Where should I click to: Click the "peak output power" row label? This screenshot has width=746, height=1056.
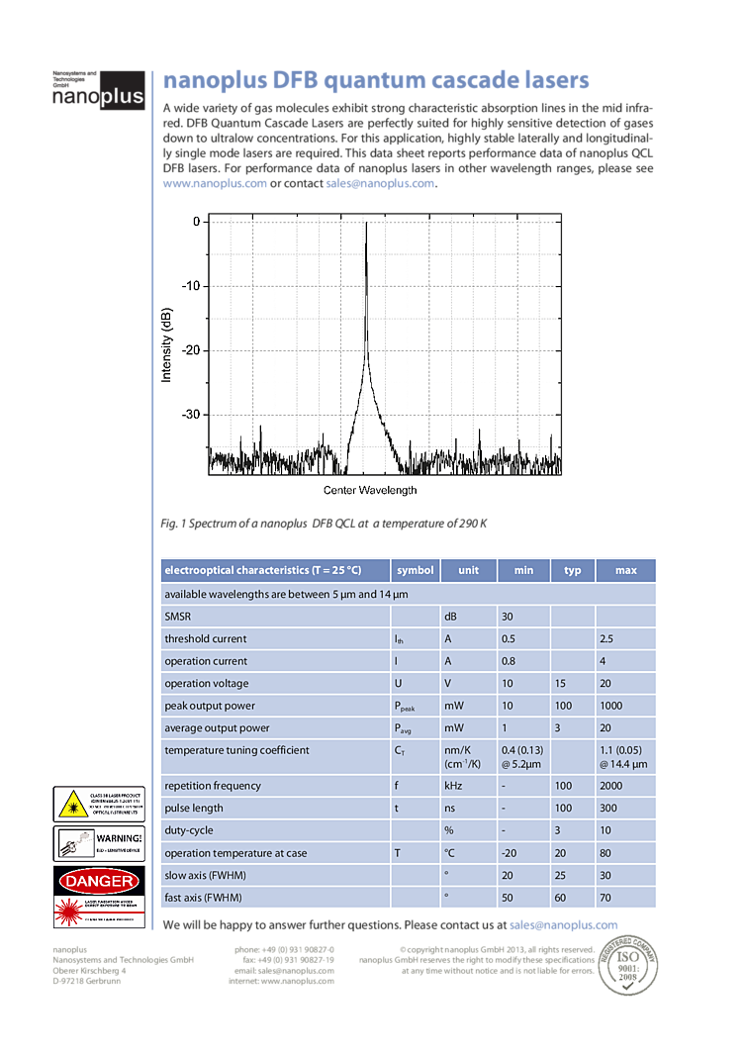pyautogui.click(x=210, y=706)
